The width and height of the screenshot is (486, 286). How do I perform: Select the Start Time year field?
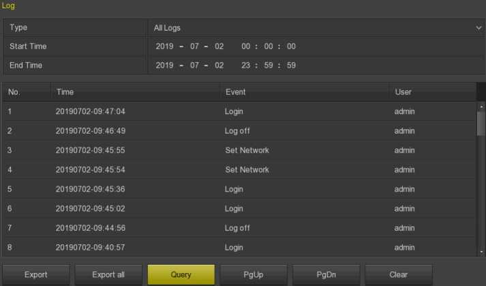coord(165,46)
